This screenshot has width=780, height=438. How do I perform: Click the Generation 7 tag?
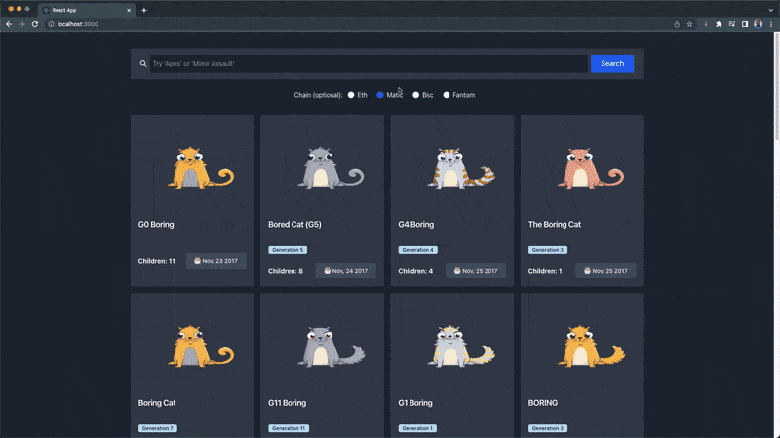point(158,428)
